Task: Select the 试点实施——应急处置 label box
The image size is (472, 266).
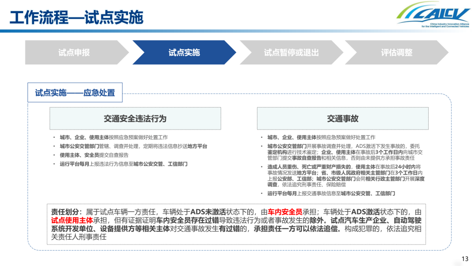Action: click(x=75, y=93)
